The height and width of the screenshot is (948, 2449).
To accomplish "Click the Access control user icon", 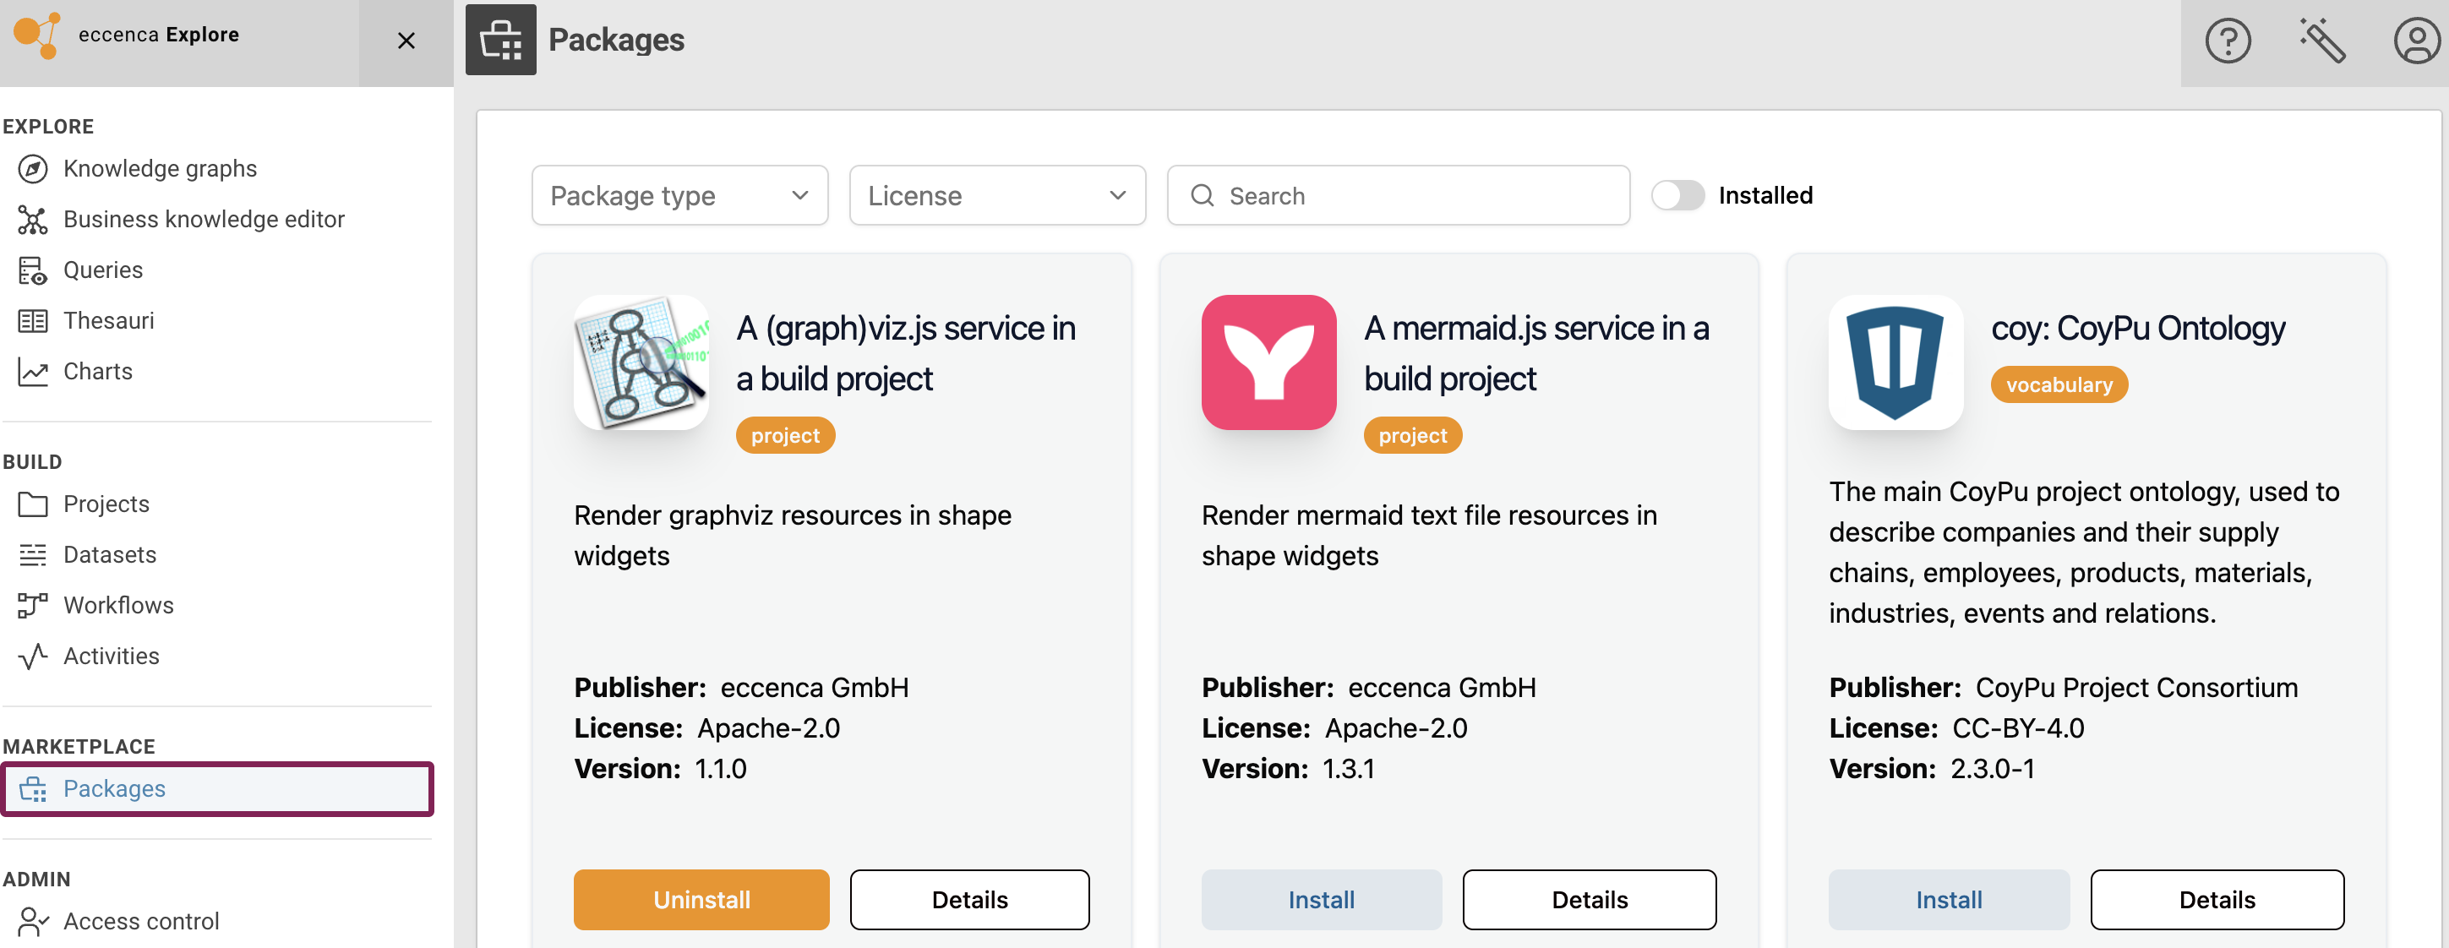I will [x=32, y=921].
